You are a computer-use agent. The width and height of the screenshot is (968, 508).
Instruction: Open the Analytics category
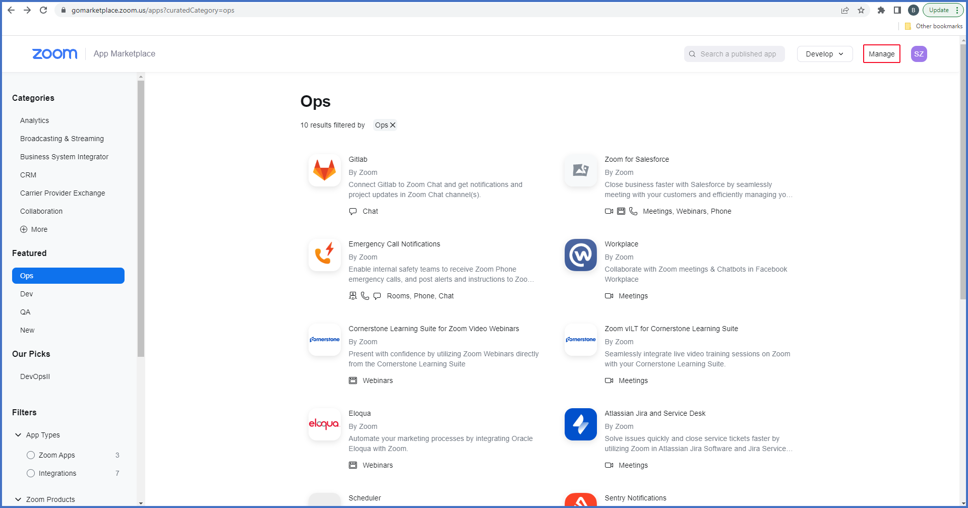35,120
